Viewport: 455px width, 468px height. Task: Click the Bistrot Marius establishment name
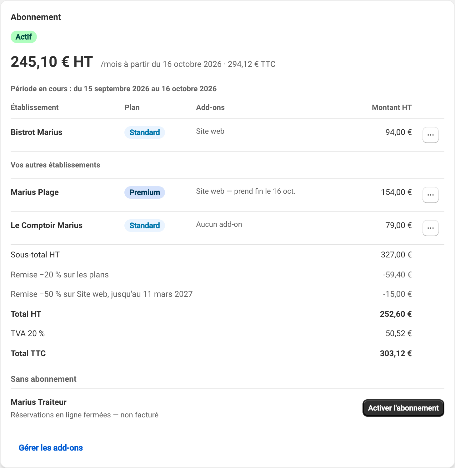click(37, 132)
